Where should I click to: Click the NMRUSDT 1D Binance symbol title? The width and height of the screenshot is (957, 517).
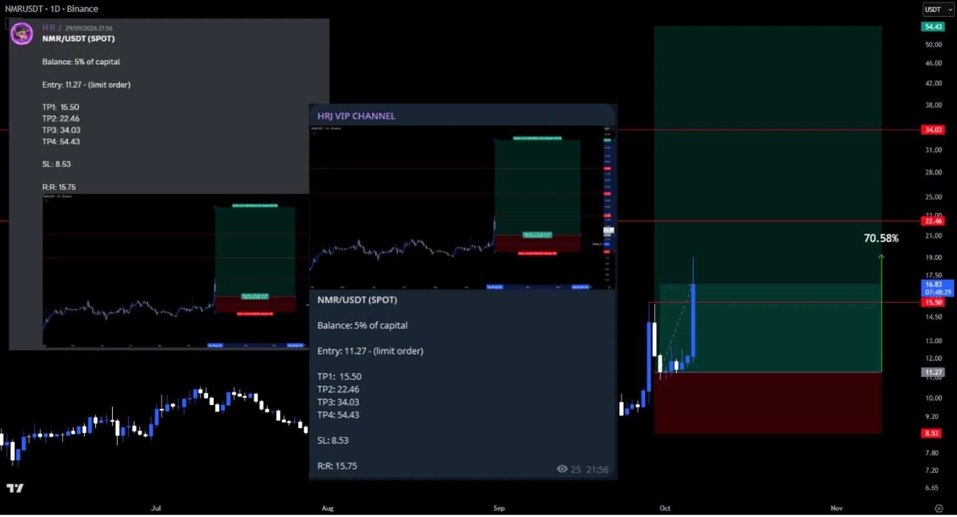click(52, 9)
